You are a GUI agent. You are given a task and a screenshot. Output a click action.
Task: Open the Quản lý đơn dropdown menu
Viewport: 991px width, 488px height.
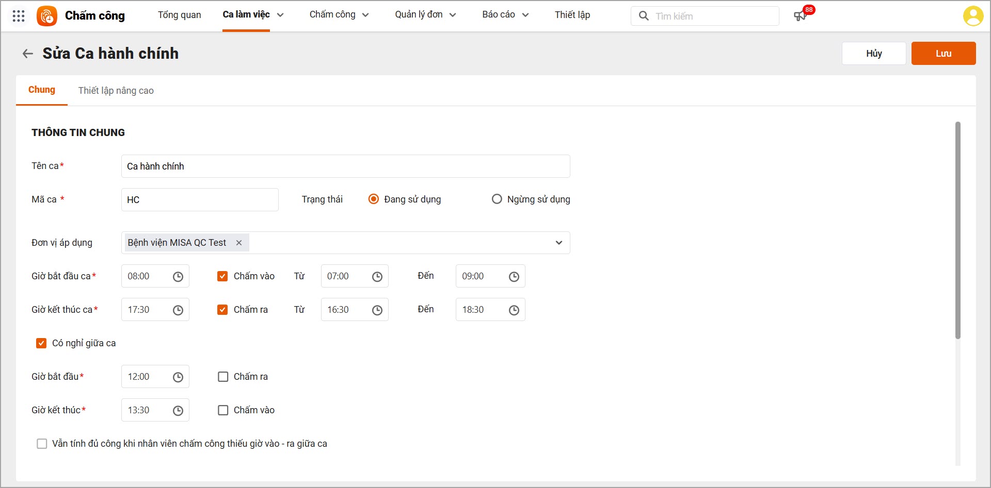[425, 15]
